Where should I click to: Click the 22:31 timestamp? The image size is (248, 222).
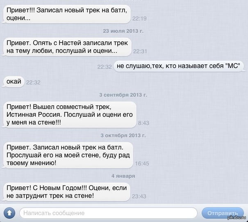tap(140, 51)
